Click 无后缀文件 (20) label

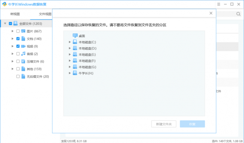click(38, 76)
